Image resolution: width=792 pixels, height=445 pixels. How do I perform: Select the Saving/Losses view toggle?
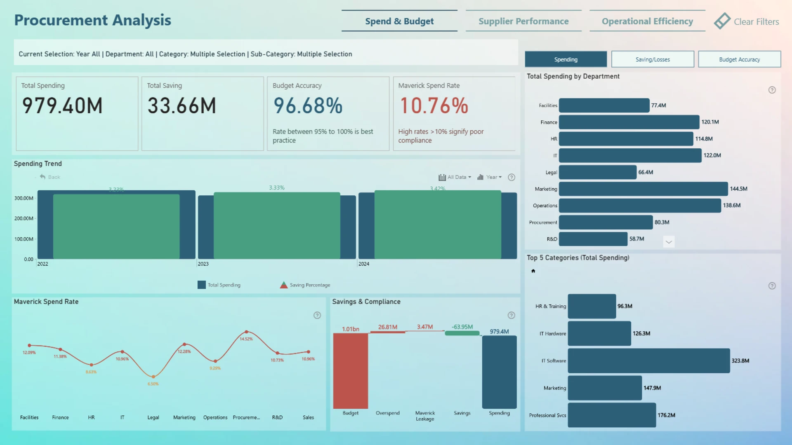coord(653,59)
